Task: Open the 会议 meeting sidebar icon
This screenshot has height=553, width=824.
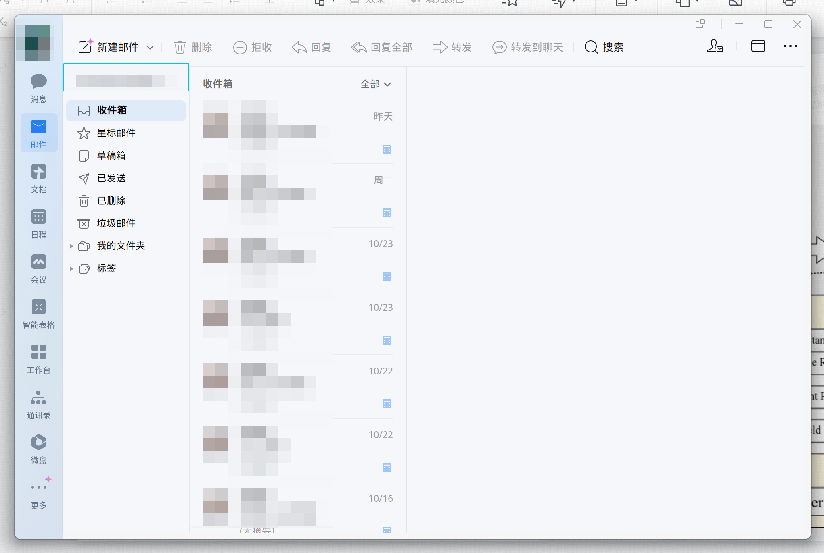Action: coord(39,269)
